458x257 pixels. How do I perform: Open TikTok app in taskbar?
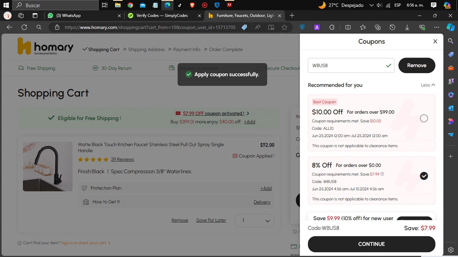pyautogui.click(x=180, y=5)
